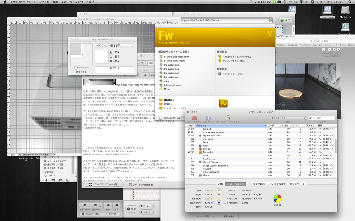Select EyeTV playlist in iTunes sidebar
The height and width of the screenshot is (221, 355).
(x=50, y=172)
